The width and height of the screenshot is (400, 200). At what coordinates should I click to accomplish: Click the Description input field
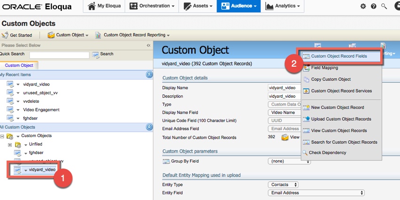(284, 96)
